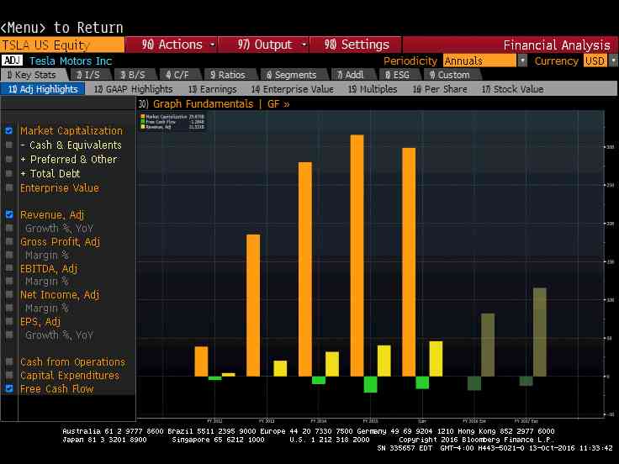The image size is (619, 464).
Task: Open the Earnings sub-tab
Action: point(213,89)
